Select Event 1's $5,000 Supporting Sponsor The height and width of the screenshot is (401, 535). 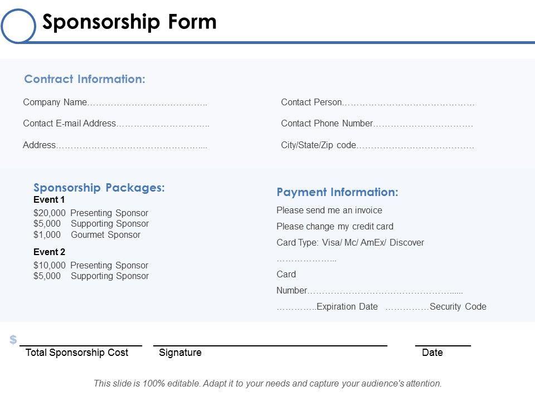point(91,224)
